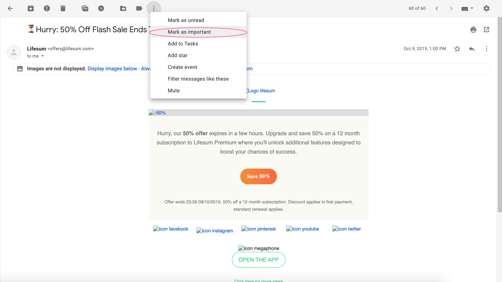The image size is (502, 282).
Task: Click 'Display images below' link
Action: coord(112,69)
